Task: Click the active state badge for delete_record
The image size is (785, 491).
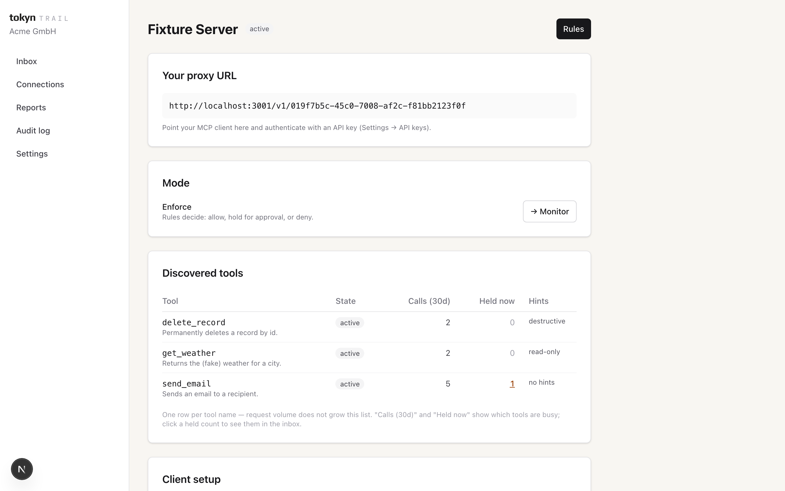Action: 350,323
